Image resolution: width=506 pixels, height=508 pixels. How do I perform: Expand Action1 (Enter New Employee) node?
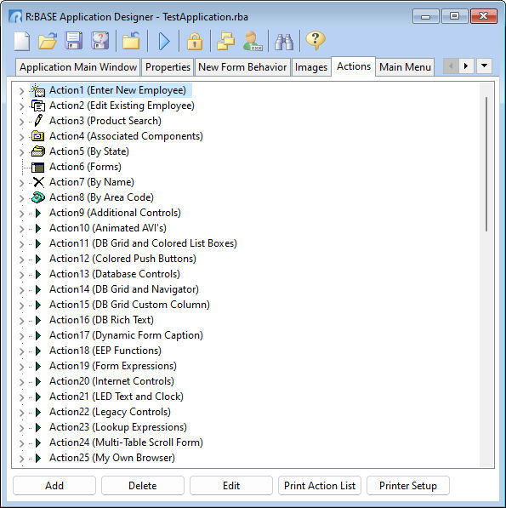click(21, 91)
